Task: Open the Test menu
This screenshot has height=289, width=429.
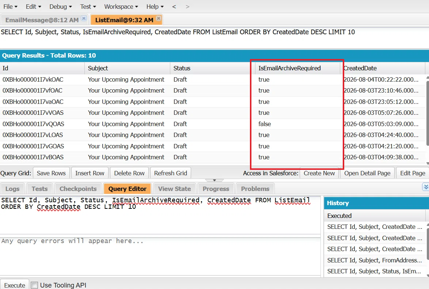Action: coord(88,7)
